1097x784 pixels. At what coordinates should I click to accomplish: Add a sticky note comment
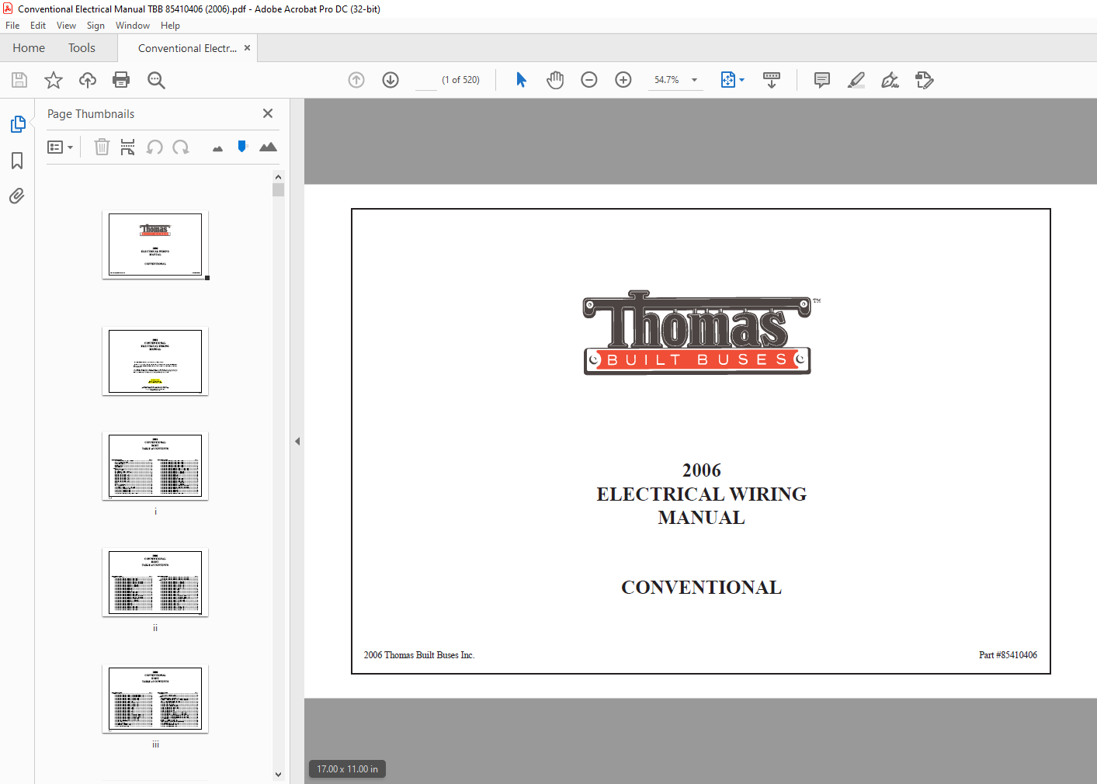click(x=822, y=80)
